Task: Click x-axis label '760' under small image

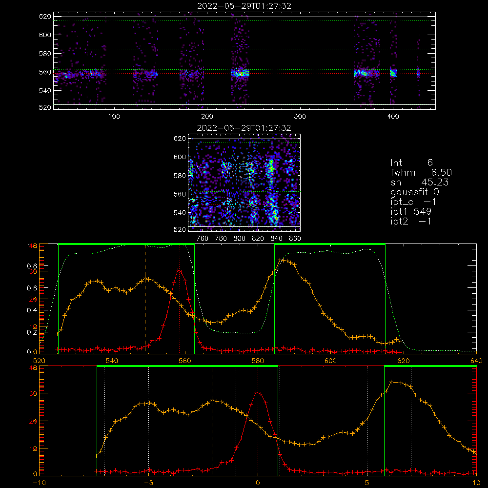Action: point(203,239)
